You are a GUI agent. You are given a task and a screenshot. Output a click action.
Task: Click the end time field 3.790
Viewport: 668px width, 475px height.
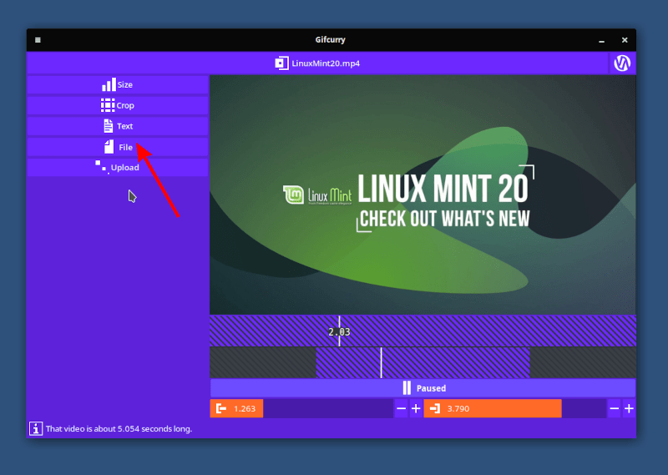(515, 408)
